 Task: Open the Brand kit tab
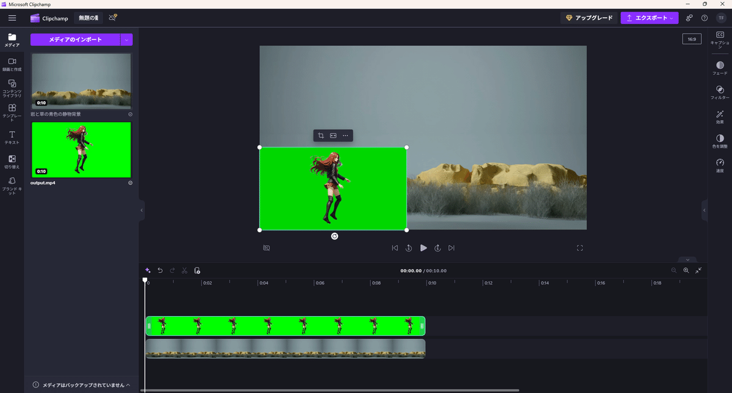[x=12, y=186]
